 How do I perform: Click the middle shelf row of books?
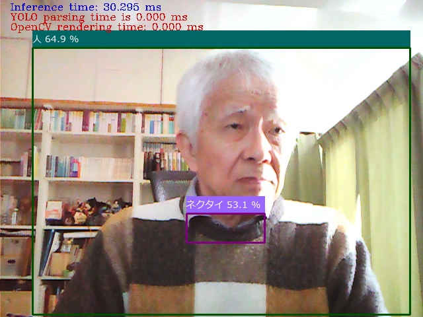coord(86,166)
